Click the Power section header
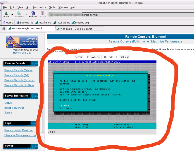The image size is (194, 151). tap(20, 146)
